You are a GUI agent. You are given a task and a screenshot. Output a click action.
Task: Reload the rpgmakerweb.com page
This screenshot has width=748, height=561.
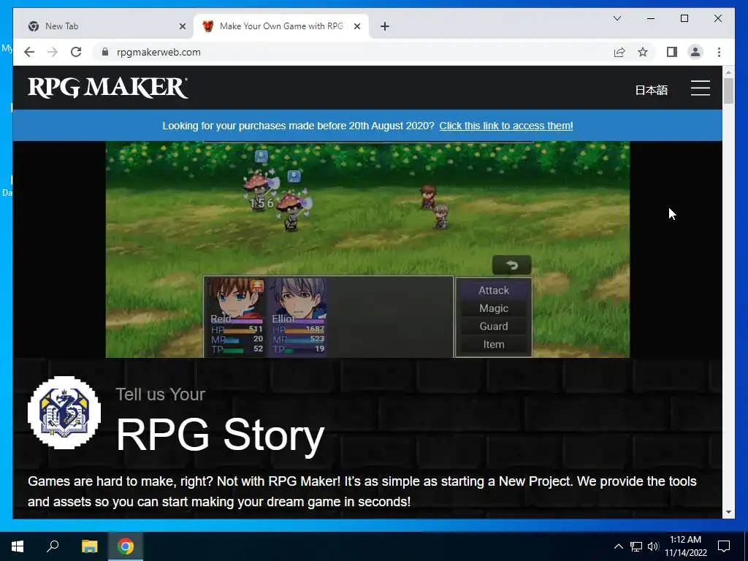point(76,52)
